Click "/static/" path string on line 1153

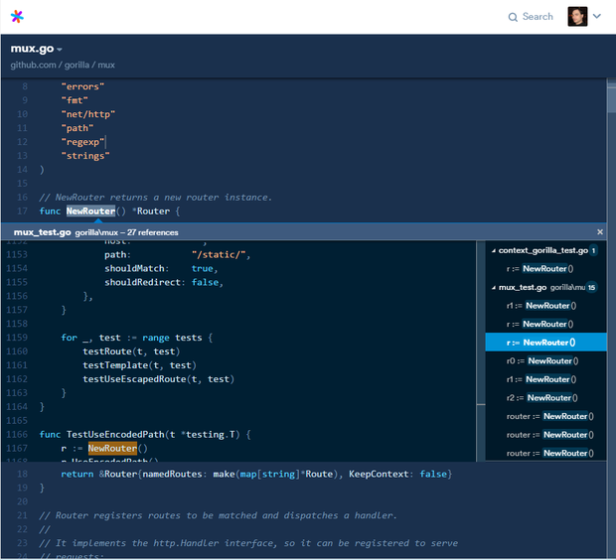coord(219,255)
